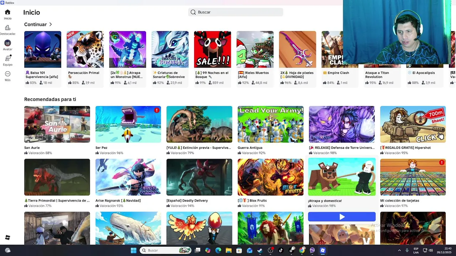Click Recomendadas para ti heading
This screenshot has width=456, height=256.
coord(50,99)
